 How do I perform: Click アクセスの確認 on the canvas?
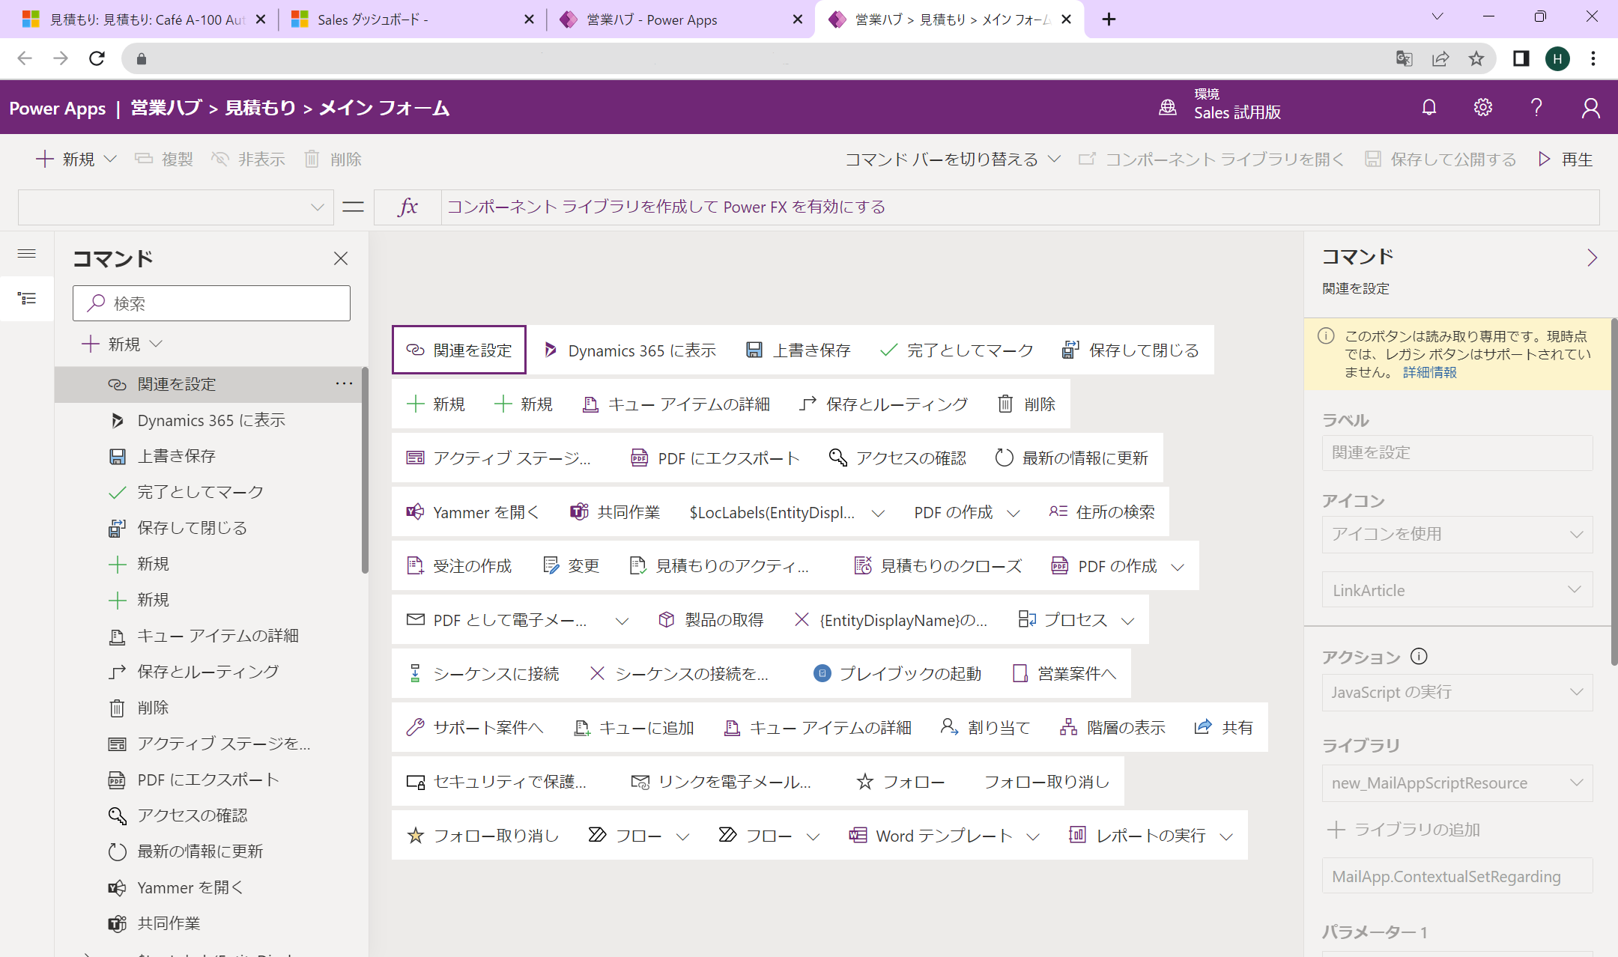tap(897, 458)
